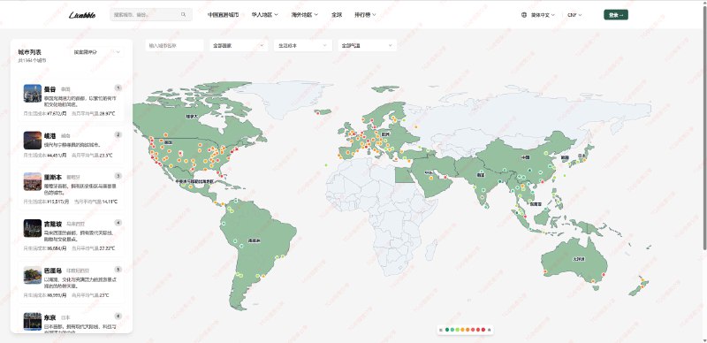The image size is (707, 343).
Task: Open the 生活成本 filter dropdown
Action: click(303, 46)
